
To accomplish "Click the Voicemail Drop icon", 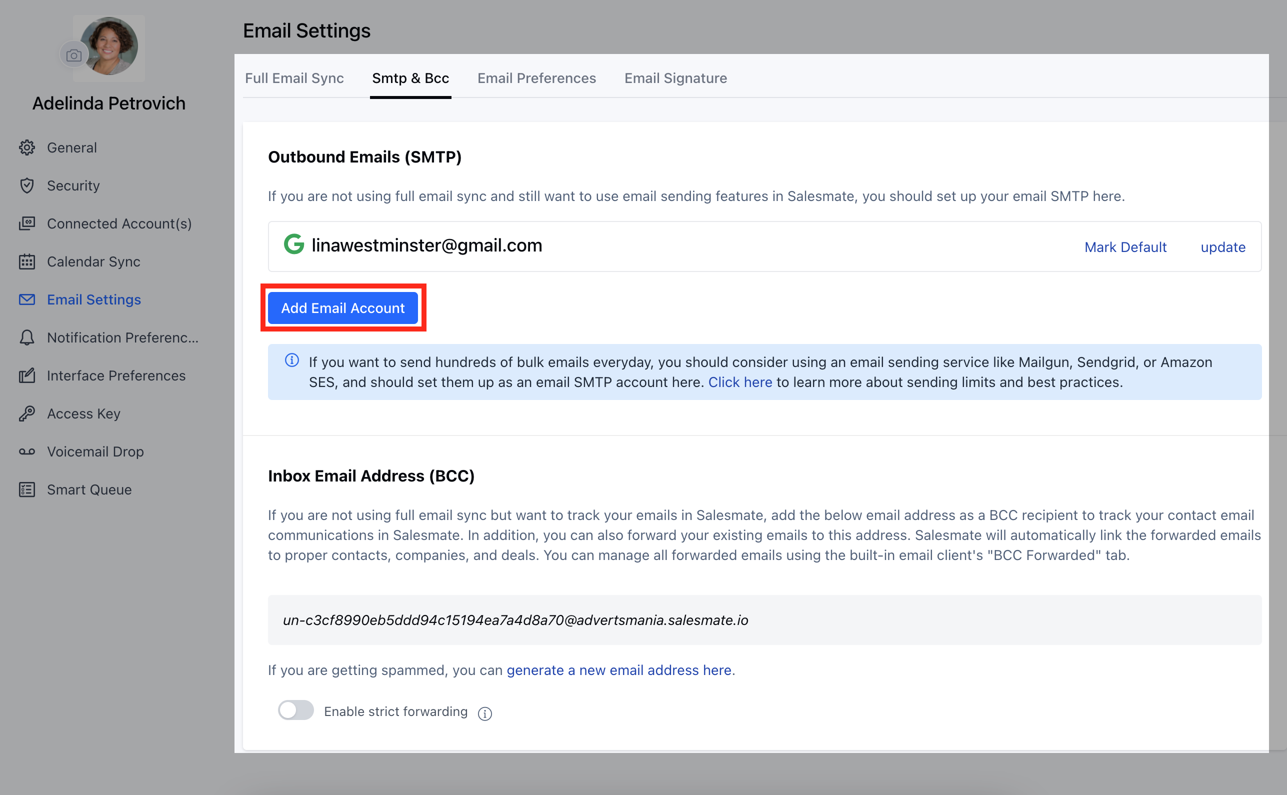I will point(27,451).
